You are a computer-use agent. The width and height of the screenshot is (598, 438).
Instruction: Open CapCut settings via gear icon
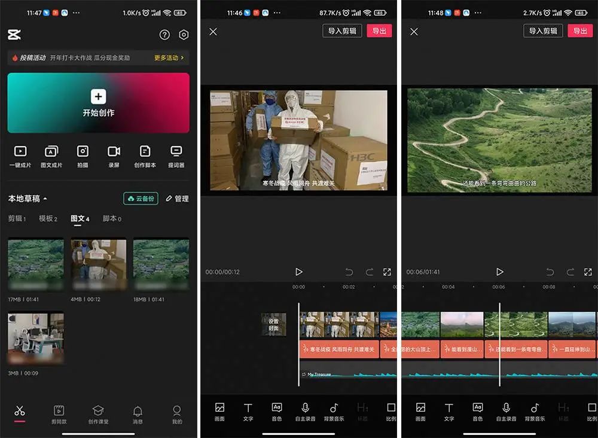pyautogui.click(x=184, y=35)
